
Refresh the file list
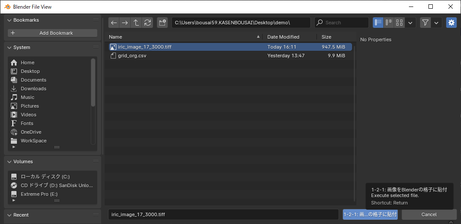(x=147, y=23)
